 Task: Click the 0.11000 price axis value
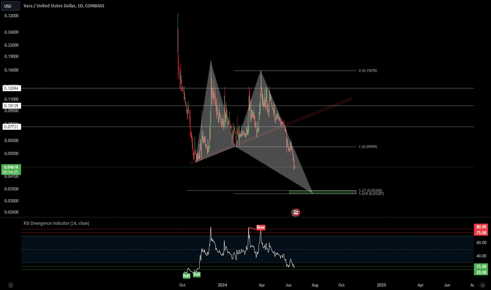(11, 99)
